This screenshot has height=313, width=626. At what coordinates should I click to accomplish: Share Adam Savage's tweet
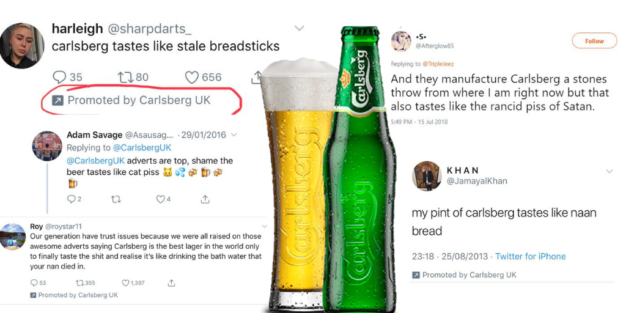pos(205,199)
